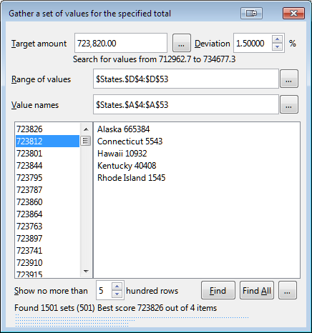Click the browse button beside Target amount

point(182,43)
